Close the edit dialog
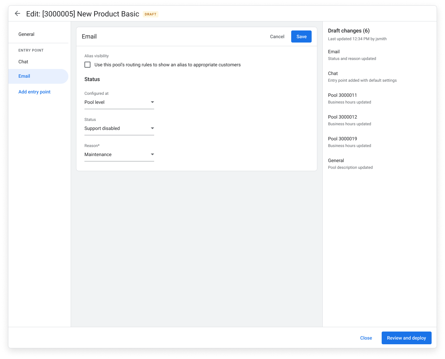Image resolution: width=445 pixels, height=359 pixels. (x=366, y=338)
